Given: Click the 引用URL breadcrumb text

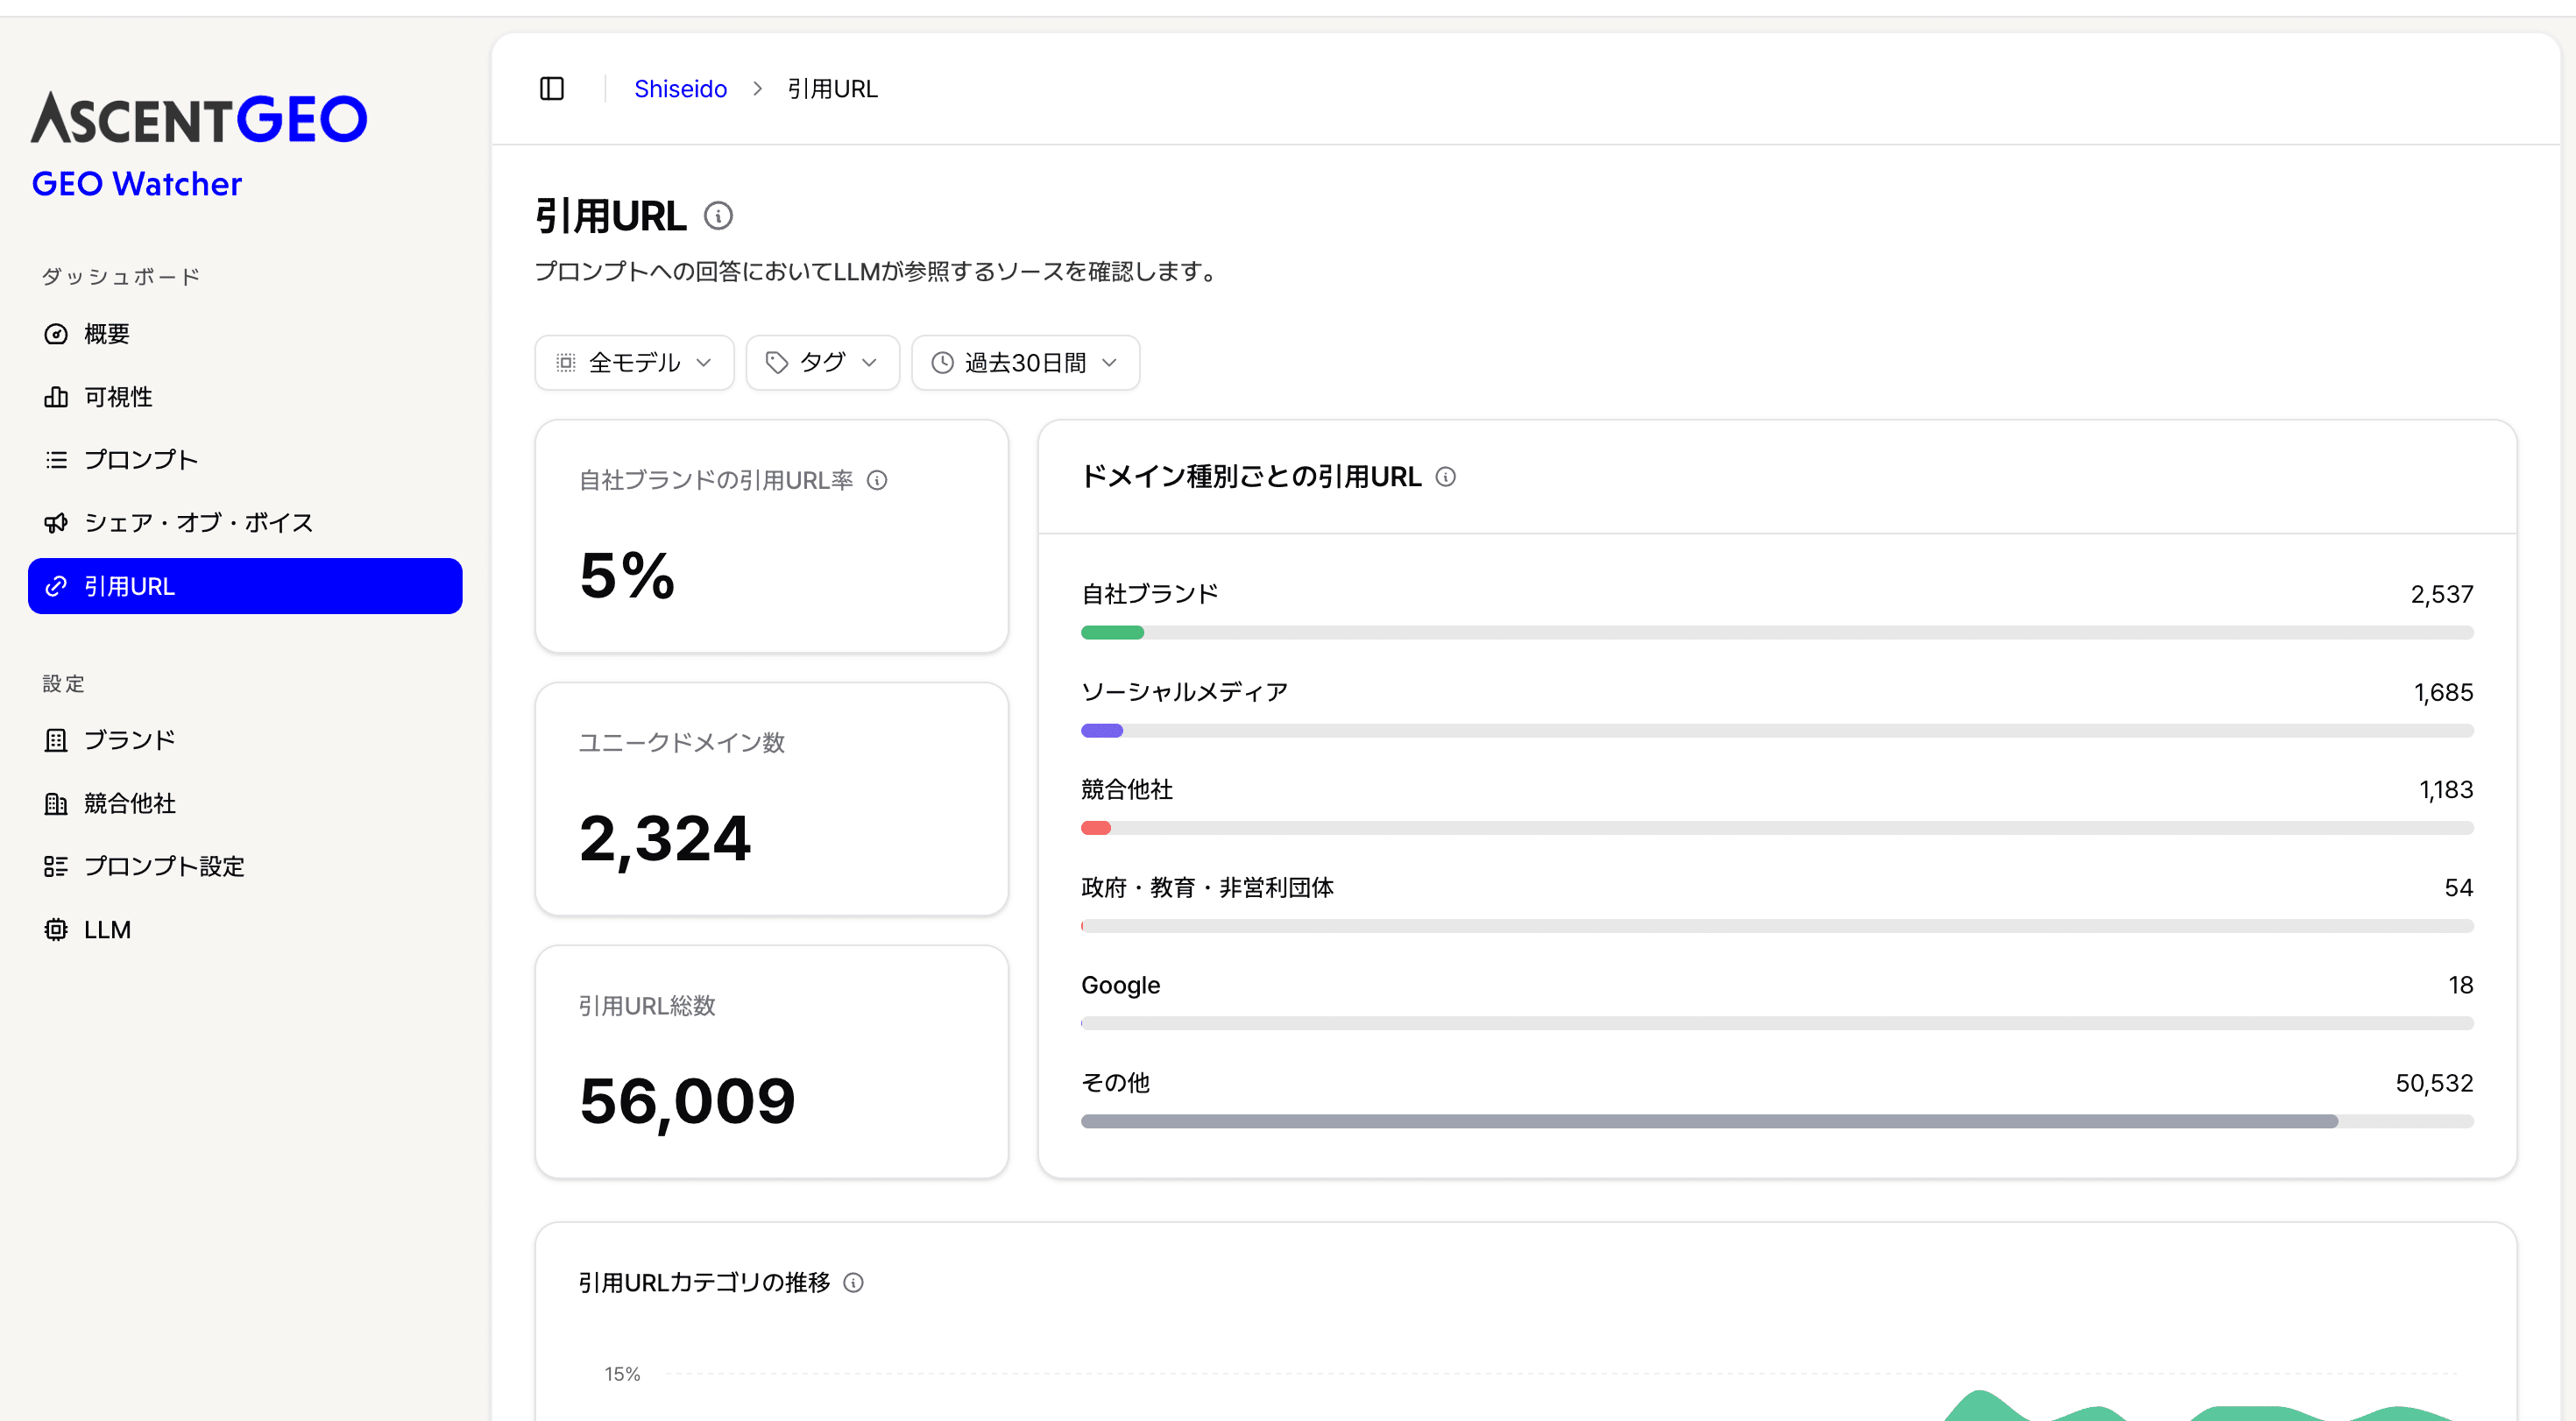Looking at the screenshot, I should click(832, 89).
